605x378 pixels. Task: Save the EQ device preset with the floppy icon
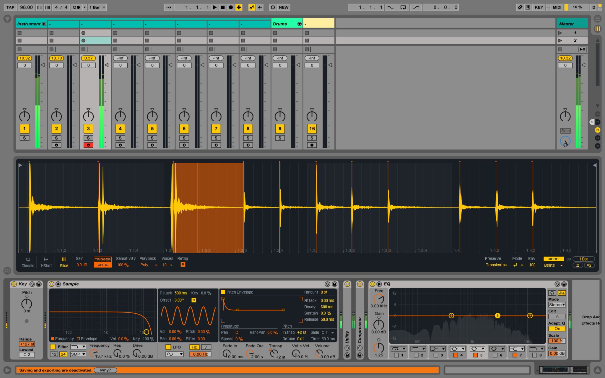(564, 284)
